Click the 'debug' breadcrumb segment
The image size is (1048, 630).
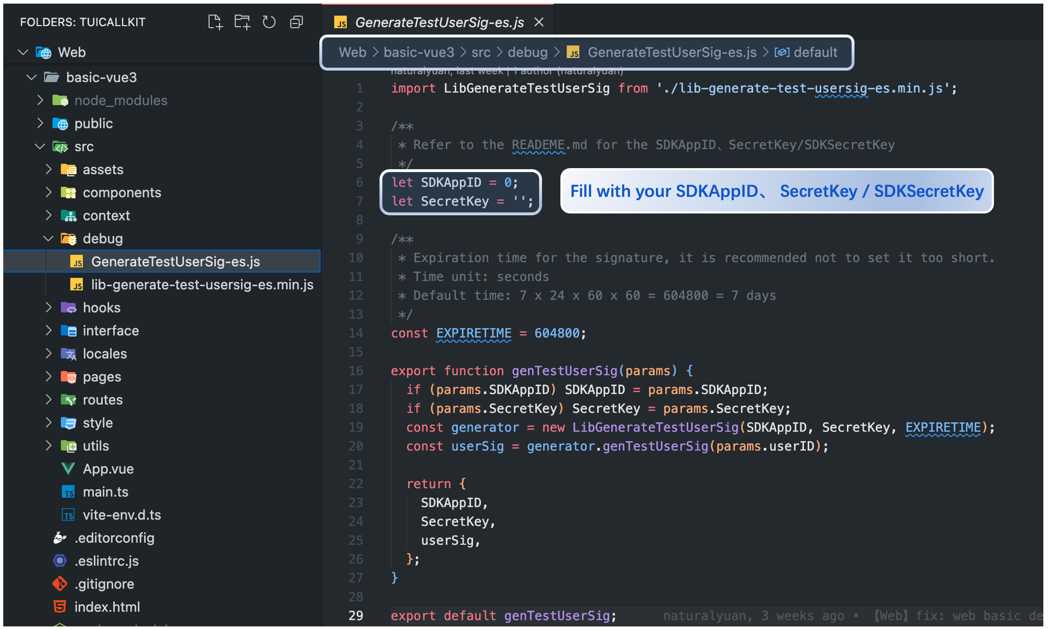pos(527,52)
